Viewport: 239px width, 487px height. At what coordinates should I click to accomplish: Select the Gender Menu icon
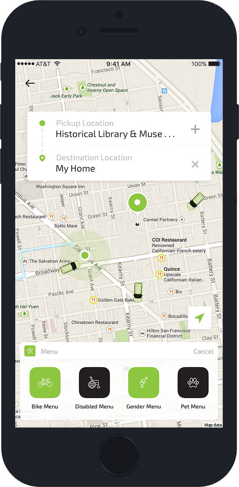pos(143,383)
